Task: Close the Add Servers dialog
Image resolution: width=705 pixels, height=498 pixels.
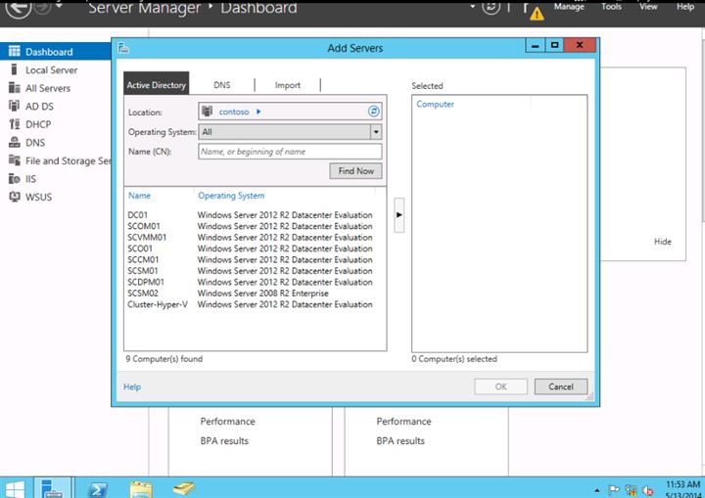Action: coord(580,45)
